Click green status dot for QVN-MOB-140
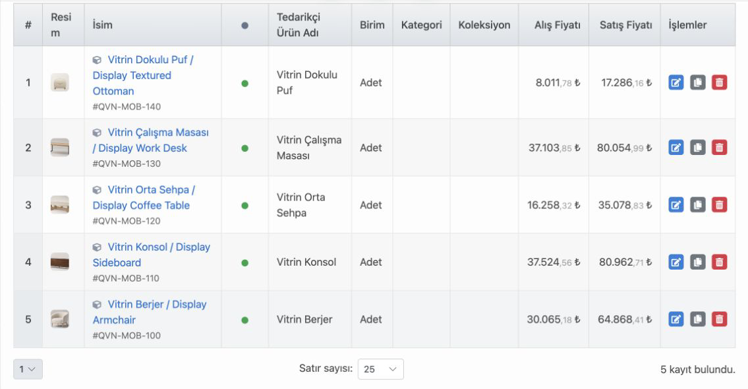This screenshot has width=748, height=389. (x=245, y=84)
